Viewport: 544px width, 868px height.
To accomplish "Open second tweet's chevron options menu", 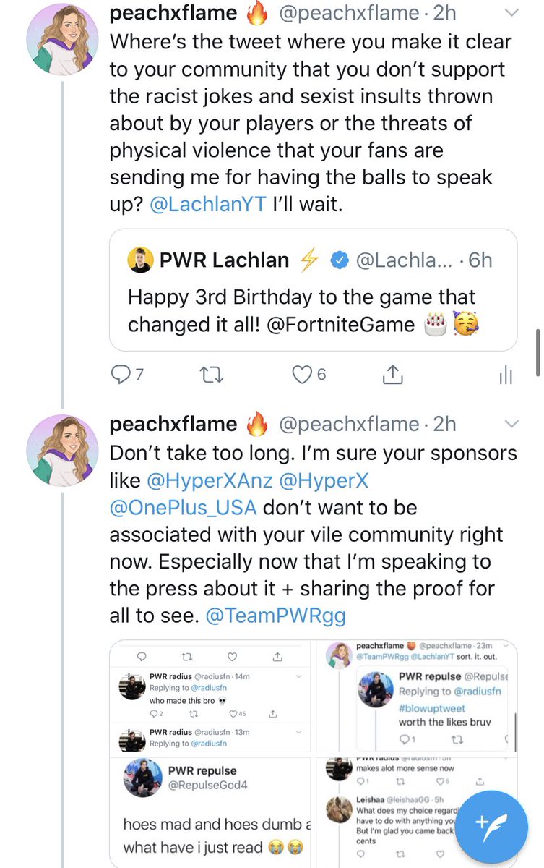I will [511, 423].
